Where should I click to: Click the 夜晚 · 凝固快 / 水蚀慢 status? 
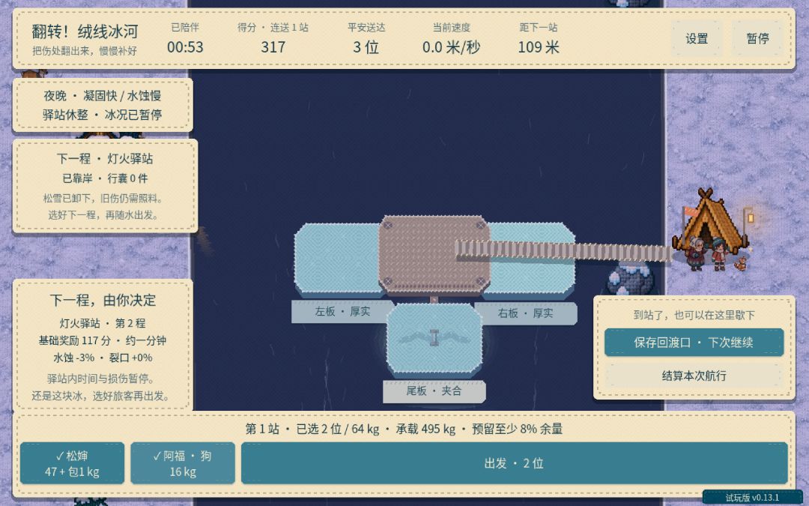(x=102, y=95)
